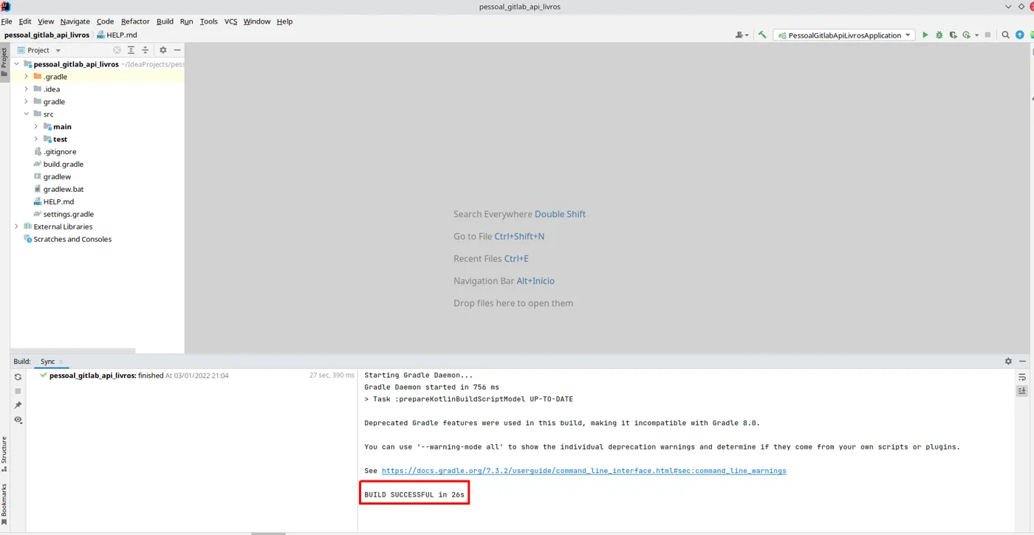Screen dimensions: 1034x535
Task: Select opened file locator icon in Project panel
Action: 117,50
